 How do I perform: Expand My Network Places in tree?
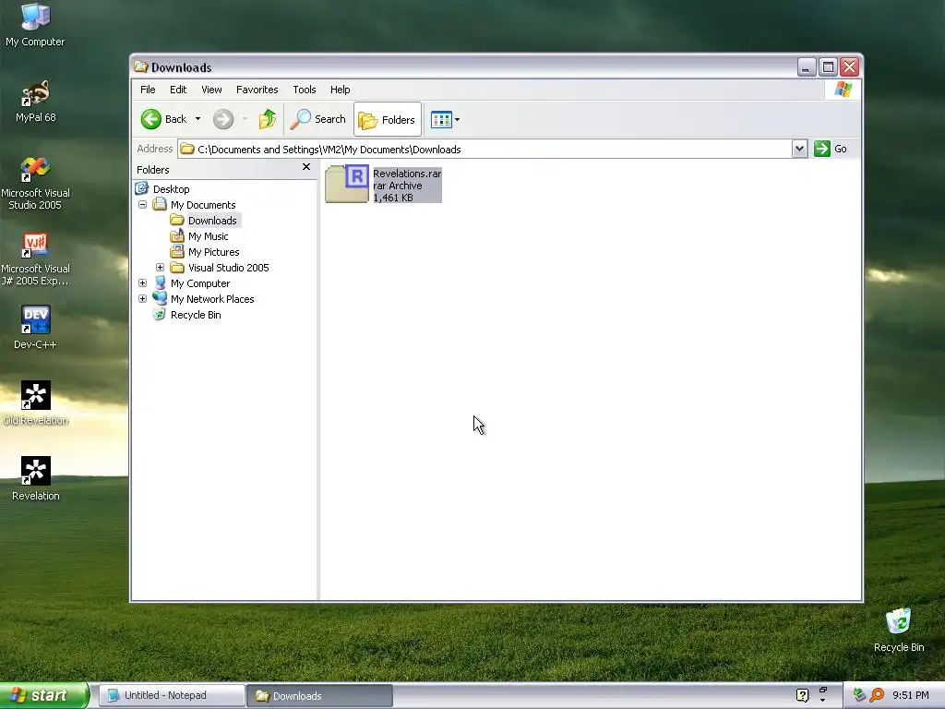click(143, 298)
